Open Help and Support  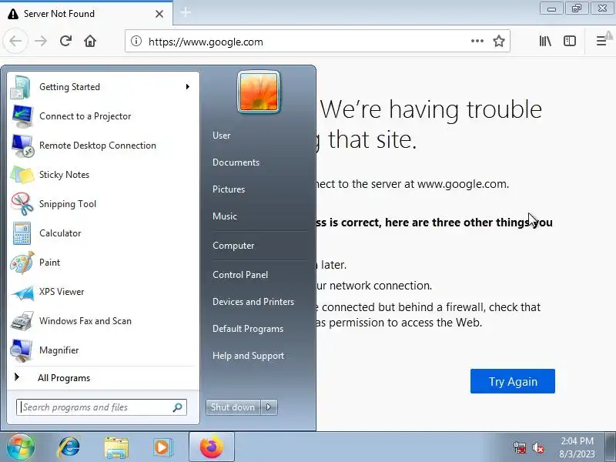point(248,356)
